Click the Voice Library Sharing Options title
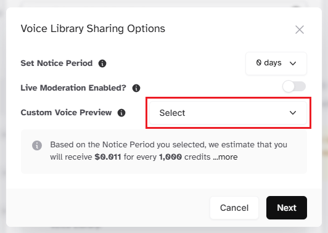The image size is (328, 233). (x=93, y=28)
